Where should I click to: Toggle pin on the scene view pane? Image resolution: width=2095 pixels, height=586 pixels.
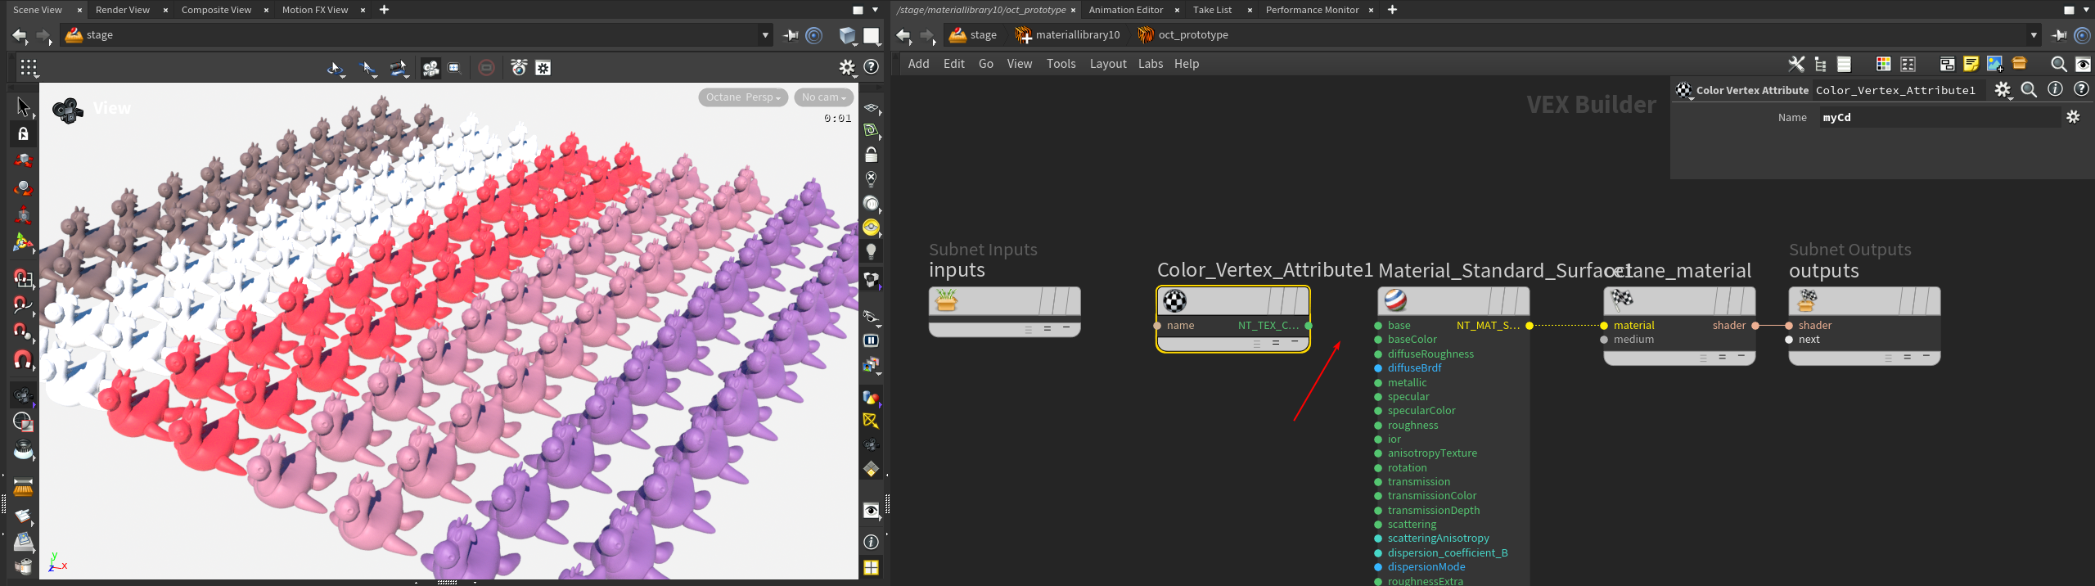pyautogui.click(x=791, y=35)
